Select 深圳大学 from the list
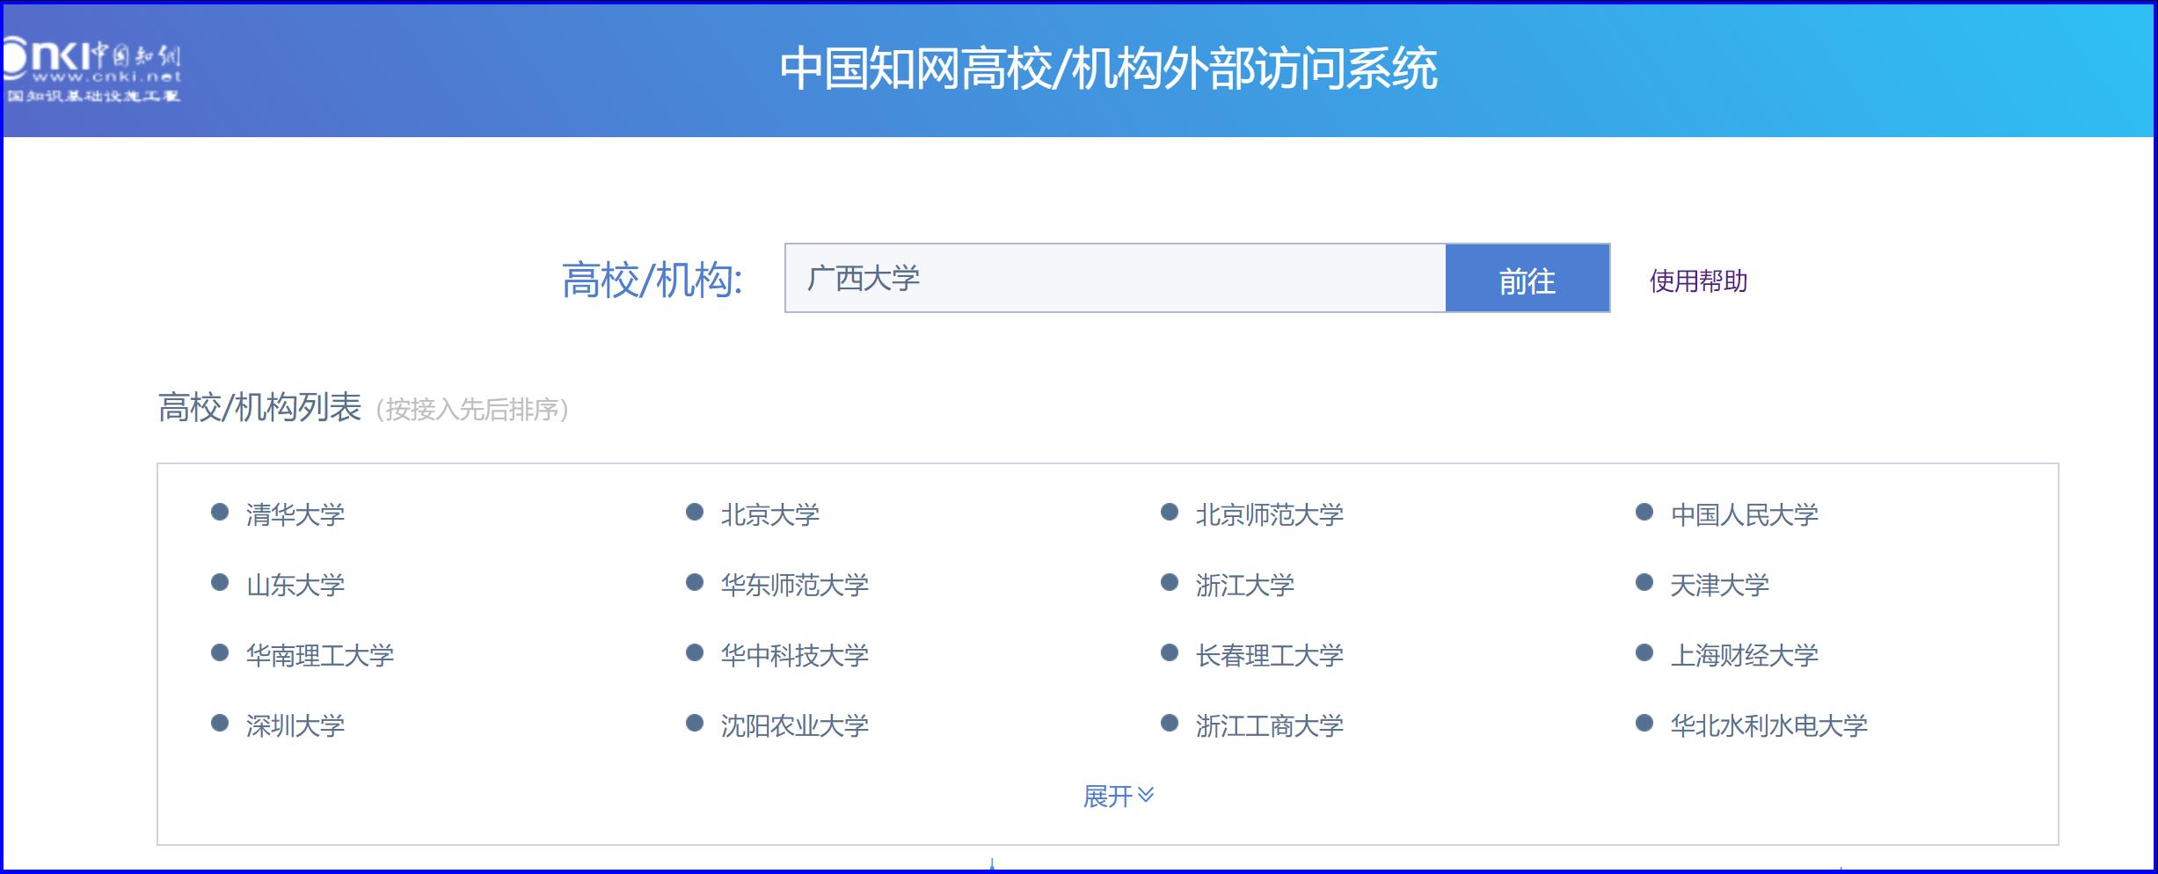This screenshot has height=874, width=2158. [x=295, y=725]
